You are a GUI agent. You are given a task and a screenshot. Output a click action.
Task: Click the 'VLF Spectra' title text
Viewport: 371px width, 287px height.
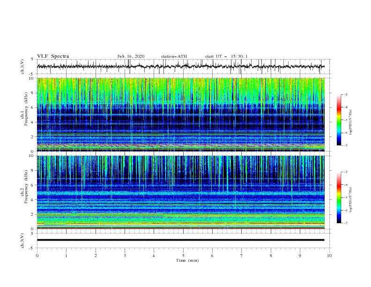pos(53,56)
